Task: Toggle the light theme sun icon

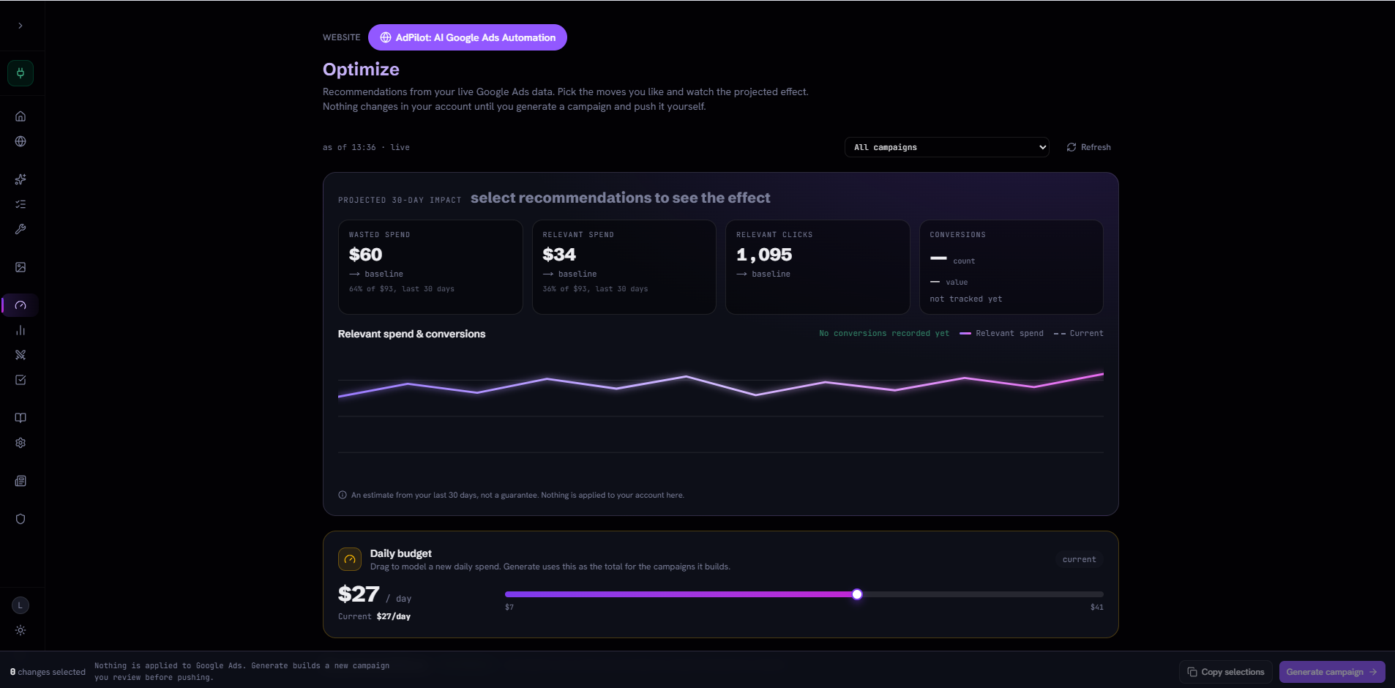Action: (x=20, y=630)
